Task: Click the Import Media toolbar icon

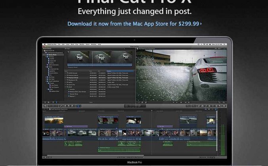Action: (45, 106)
